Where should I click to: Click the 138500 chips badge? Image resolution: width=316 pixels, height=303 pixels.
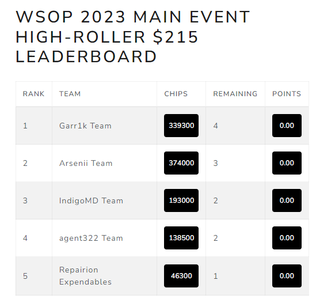181,238
